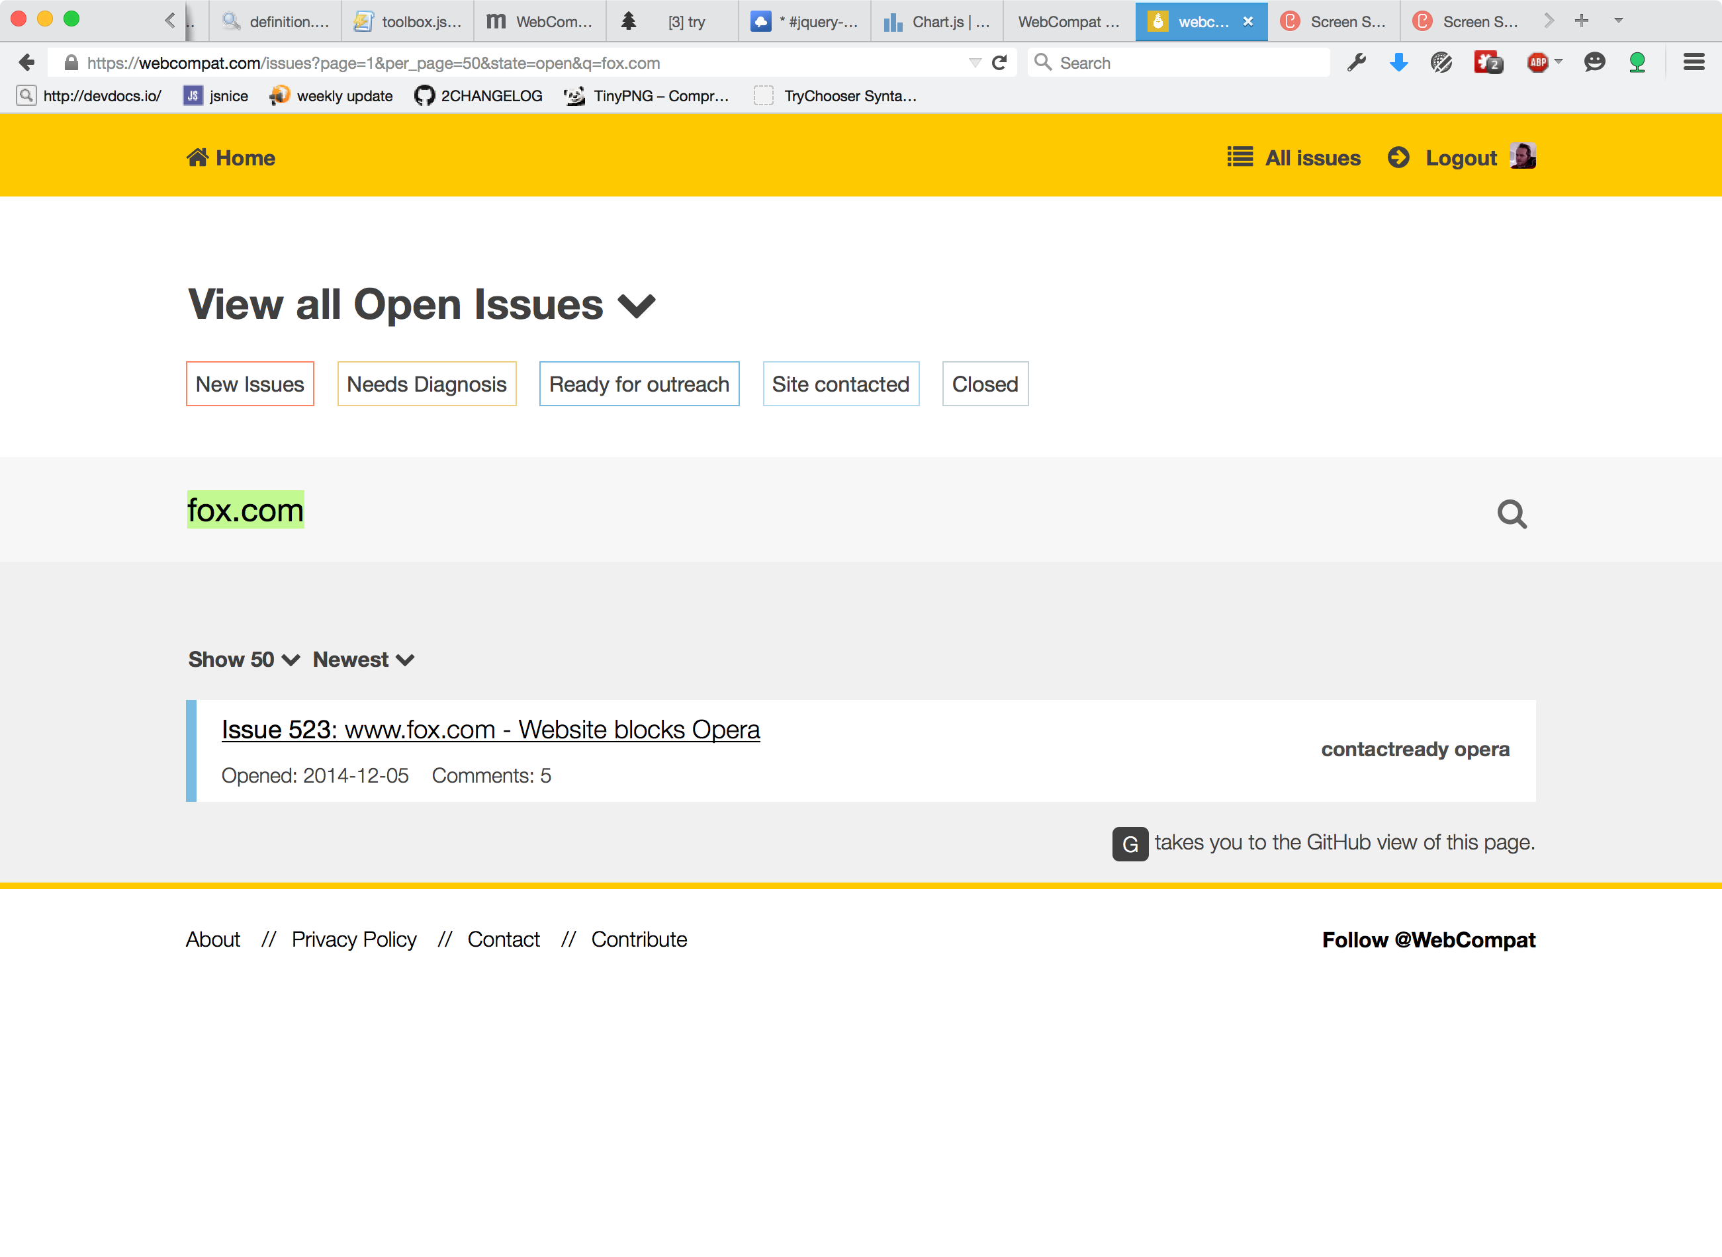
Task: Toggle the Site contacted filter
Action: [840, 384]
